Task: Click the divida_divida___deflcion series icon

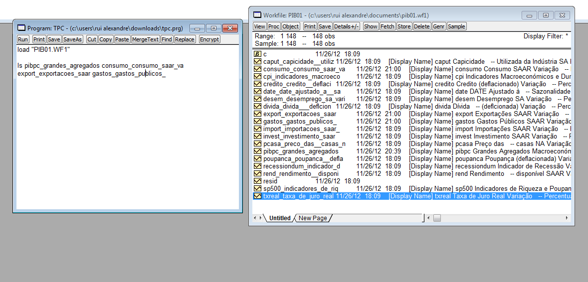Action: (x=257, y=106)
